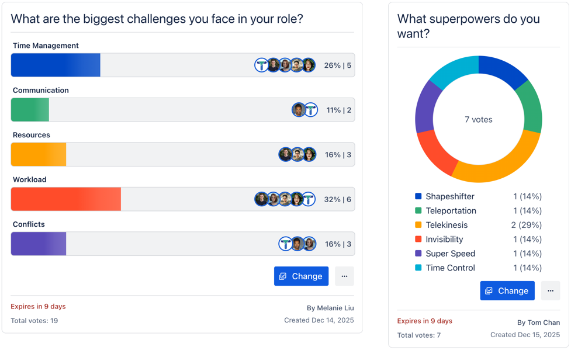The image size is (571, 350).
Task: Click first voter avatar on Communication row
Action: [299, 110]
